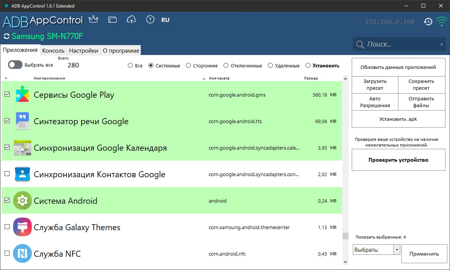The width and height of the screenshot is (450, 270).
Task: Select the Удаленные radio button
Action: point(270,66)
